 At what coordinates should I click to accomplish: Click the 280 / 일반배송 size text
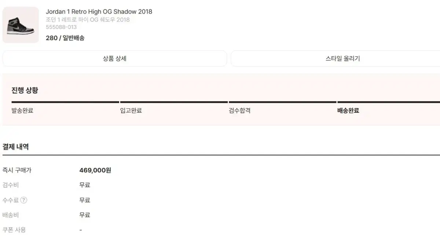[65, 38]
